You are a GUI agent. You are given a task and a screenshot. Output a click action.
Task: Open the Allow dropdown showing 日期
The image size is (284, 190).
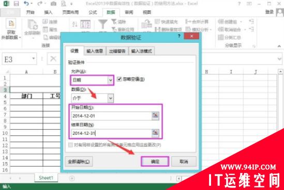pyautogui.click(x=92, y=80)
